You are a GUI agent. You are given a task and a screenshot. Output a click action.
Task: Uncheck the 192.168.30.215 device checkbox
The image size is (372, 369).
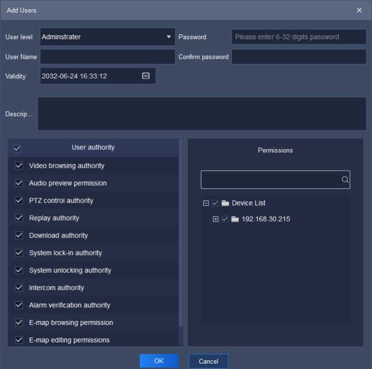225,219
